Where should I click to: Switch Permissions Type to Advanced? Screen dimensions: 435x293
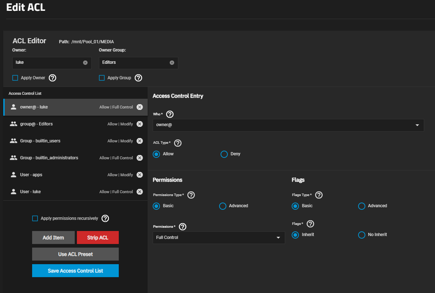(x=222, y=206)
